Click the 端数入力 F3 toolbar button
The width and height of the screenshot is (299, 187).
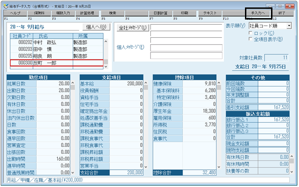pos(63,13)
